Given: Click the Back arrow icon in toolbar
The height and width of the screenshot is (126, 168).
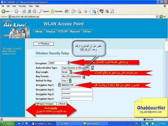Looking at the screenshot, I should (3, 11).
